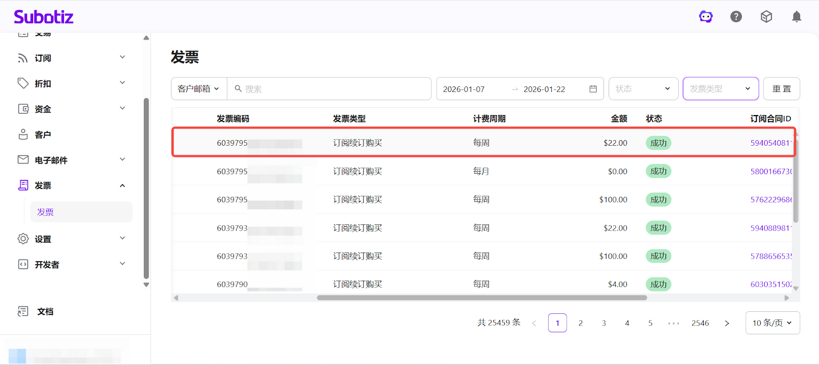Open the 发票类型 invoice type dropdown

(720, 89)
